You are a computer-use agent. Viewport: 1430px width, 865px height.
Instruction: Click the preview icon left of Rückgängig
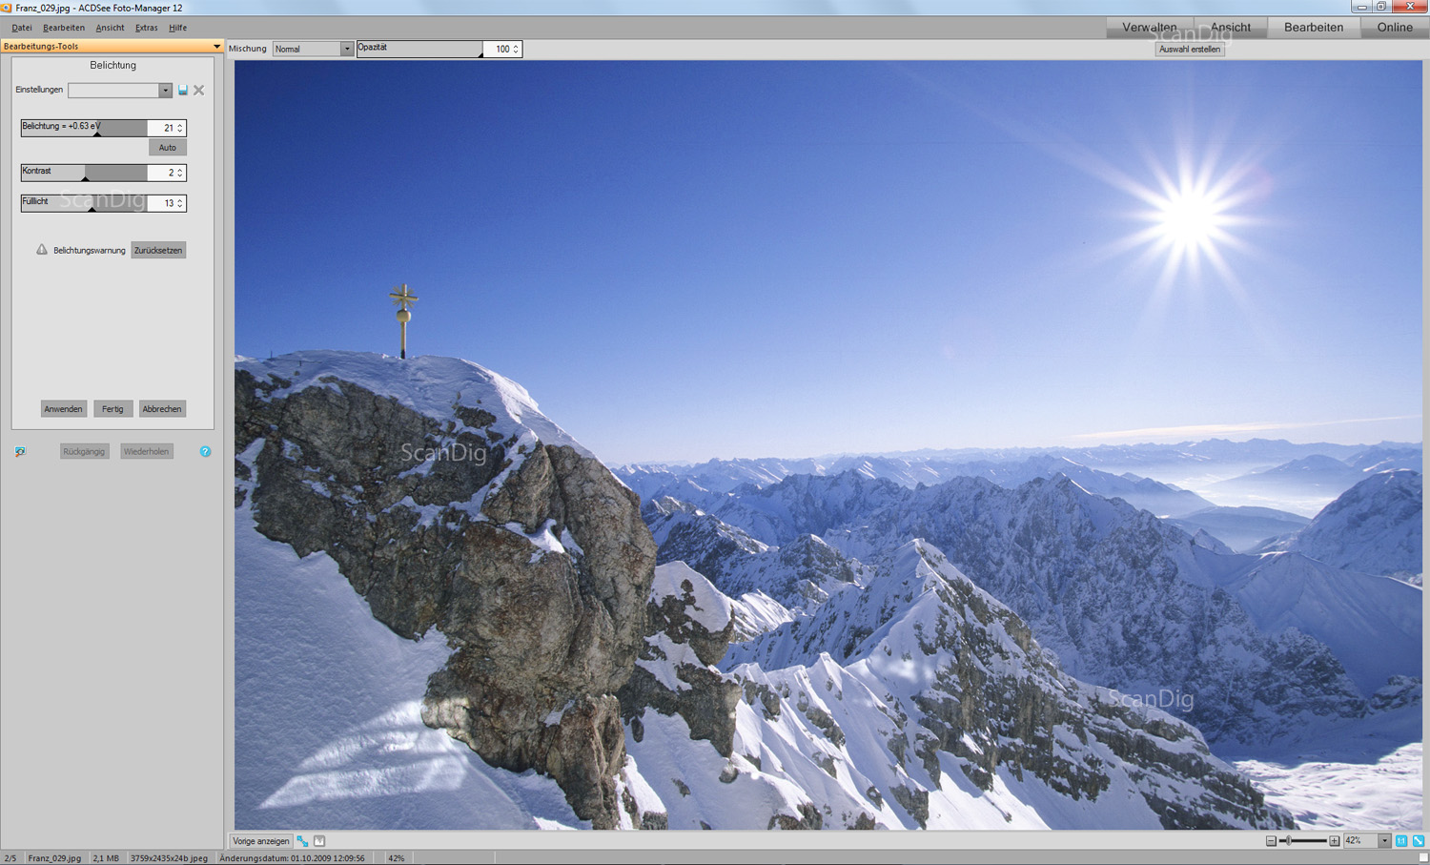(x=20, y=452)
